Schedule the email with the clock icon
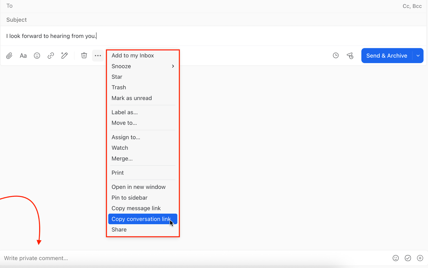Viewport: 428px width, 268px height. pyautogui.click(x=336, y=56)
